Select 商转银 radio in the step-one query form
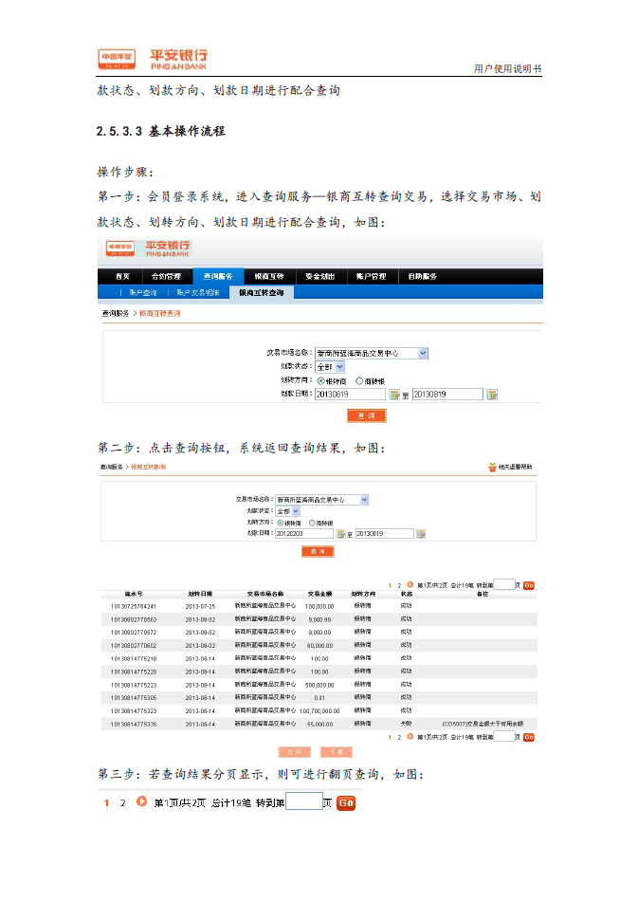The width and height of the screenshot is (638, 902). tap(359, 381)
